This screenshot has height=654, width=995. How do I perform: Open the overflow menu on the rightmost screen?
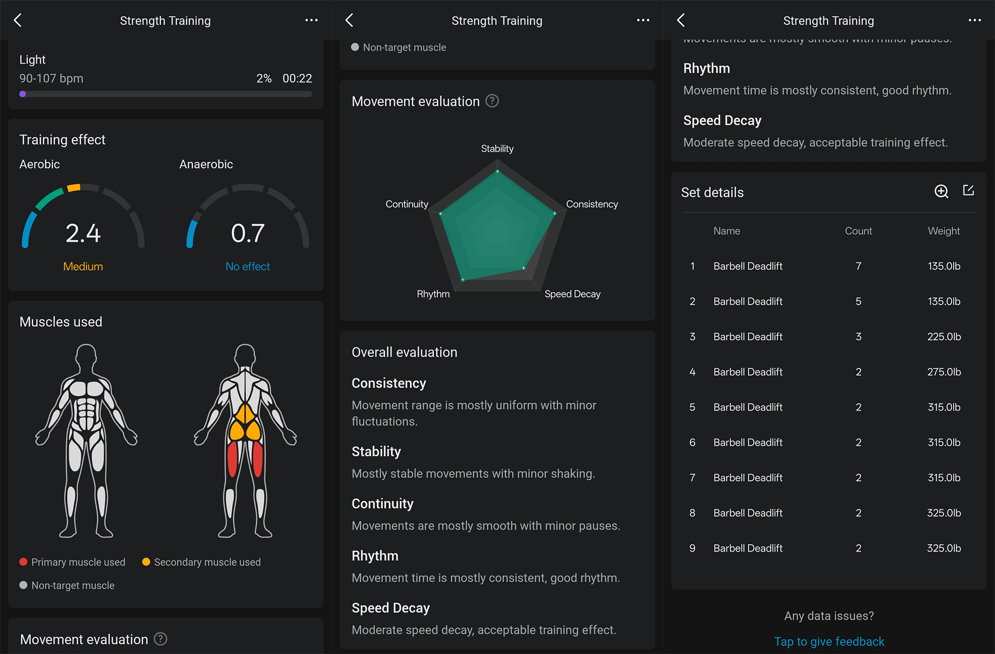click(975, 20)
